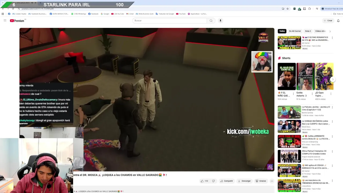Go to YouTube Premium home logo
This screenshot has height=193, width=343.
[x=18, y=21]
